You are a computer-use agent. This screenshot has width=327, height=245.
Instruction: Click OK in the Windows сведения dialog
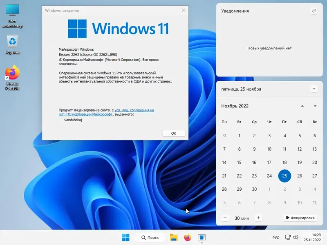(173, 133)
